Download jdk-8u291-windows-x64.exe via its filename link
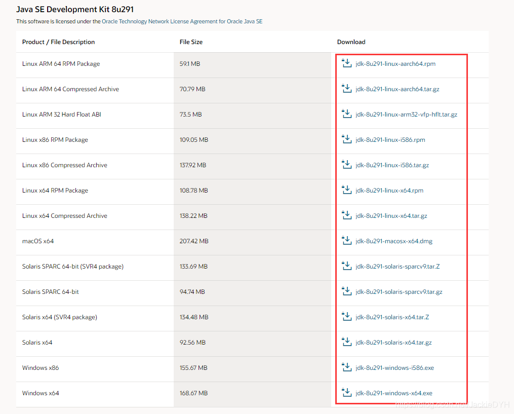The height and width of the screenshot is (414, 514). (x=393, y=393)
